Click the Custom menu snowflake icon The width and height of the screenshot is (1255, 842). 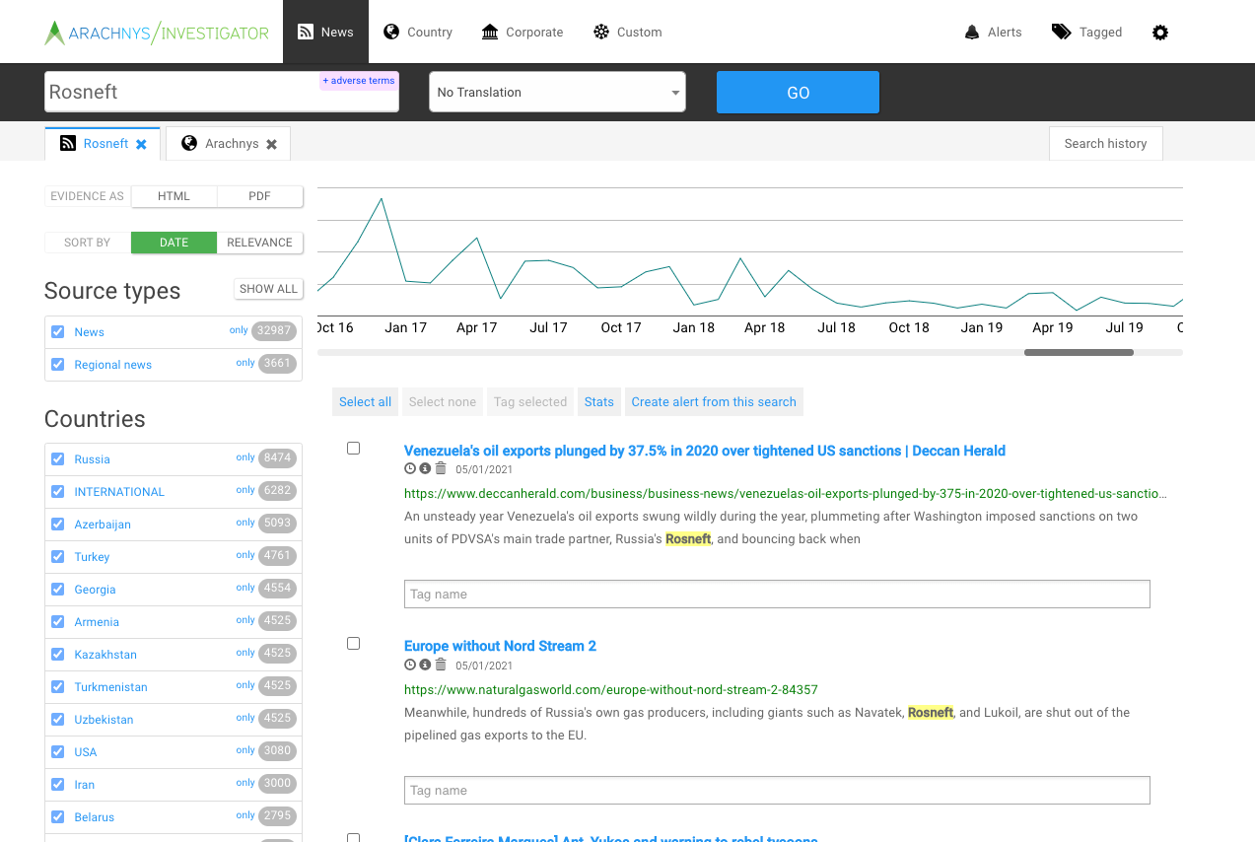point(601,32)
